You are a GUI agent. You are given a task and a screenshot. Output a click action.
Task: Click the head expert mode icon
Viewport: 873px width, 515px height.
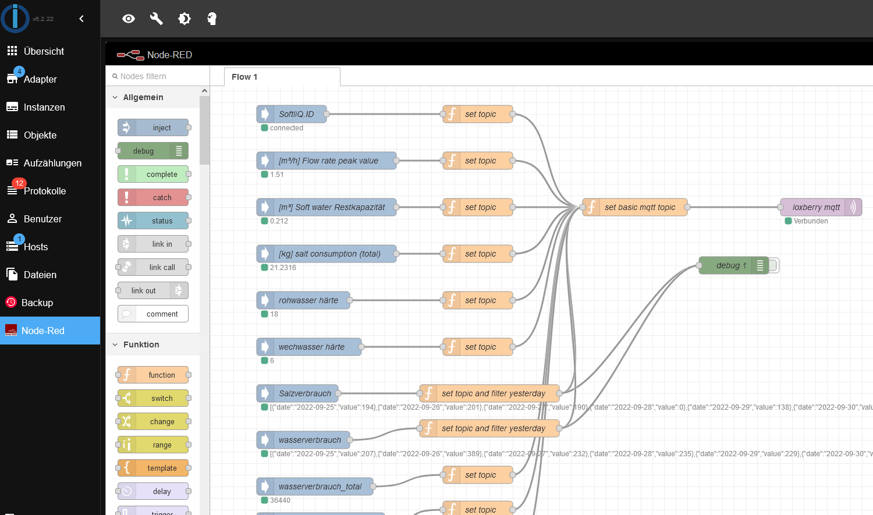pyautogui.click(x=212, y=19)
